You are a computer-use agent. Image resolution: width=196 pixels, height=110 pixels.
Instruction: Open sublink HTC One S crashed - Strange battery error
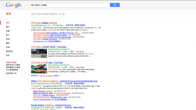pyautogui.click(x=50, y=97)
